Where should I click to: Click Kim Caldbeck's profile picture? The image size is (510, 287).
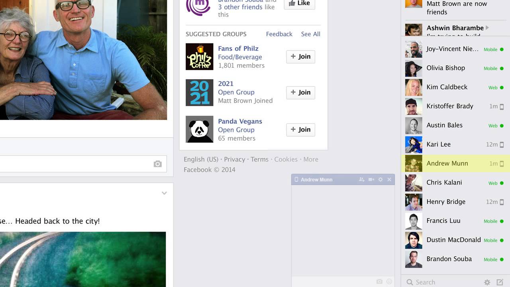[x=414, y=87]
